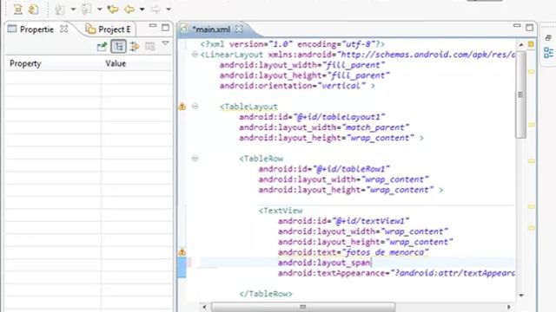Minimize the editor area
Screen dimensions: 556x312
tap(517, 26)
